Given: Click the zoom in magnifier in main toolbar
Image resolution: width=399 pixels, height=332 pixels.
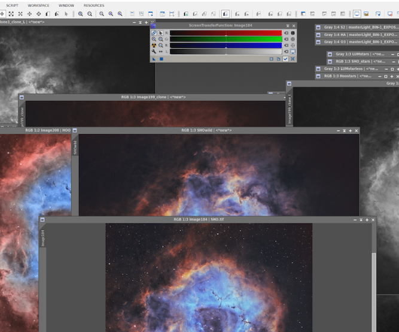Looking at the screenshot, I should pyautogui.click(x=80, y=14).
